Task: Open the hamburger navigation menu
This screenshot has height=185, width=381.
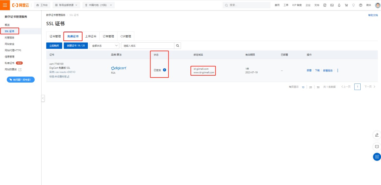Action: point(5,5)
